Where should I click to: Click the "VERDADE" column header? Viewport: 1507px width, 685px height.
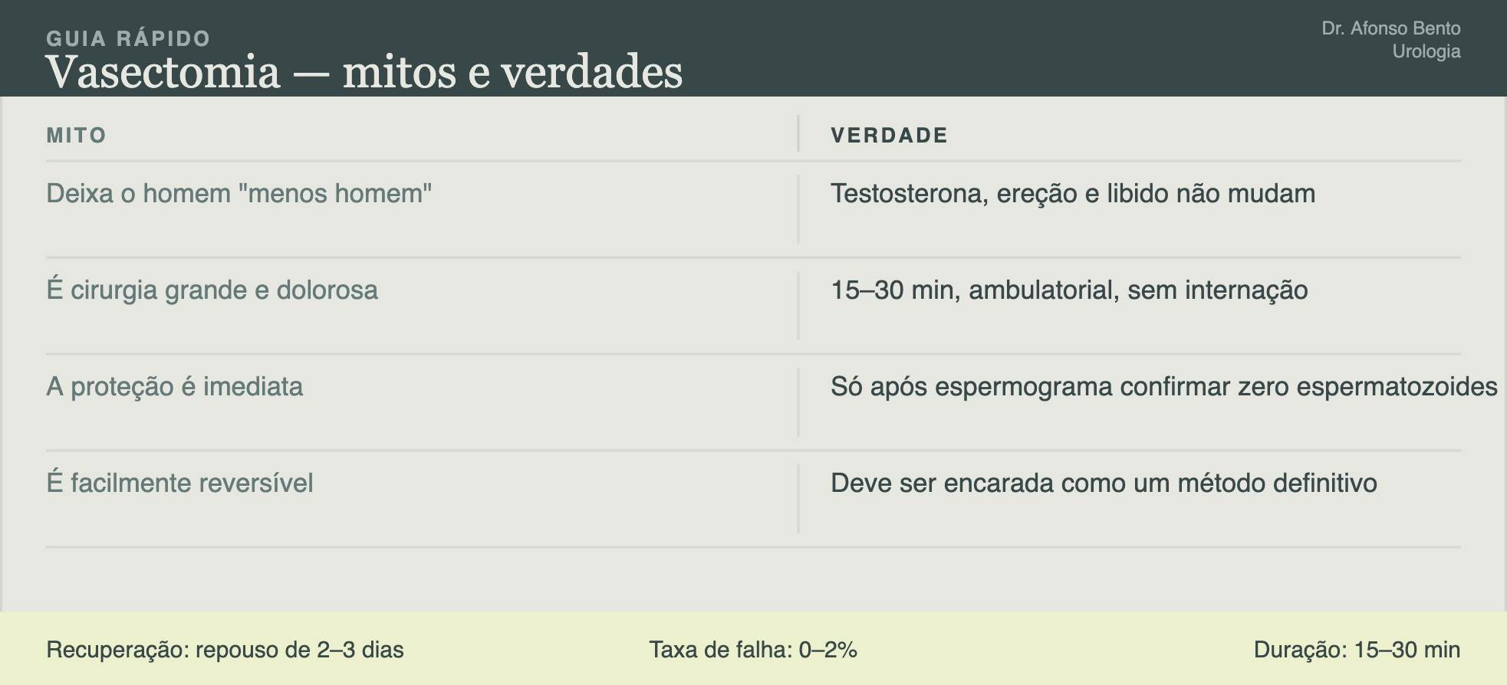(x=890, y=136)
